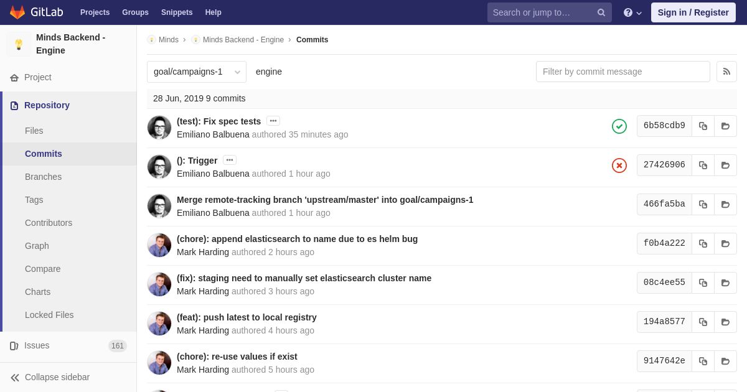Screen dimensions: 747x392
Task: Focus the Filter by commit message field
Action: pyautogui.click(x=622, y=72)
